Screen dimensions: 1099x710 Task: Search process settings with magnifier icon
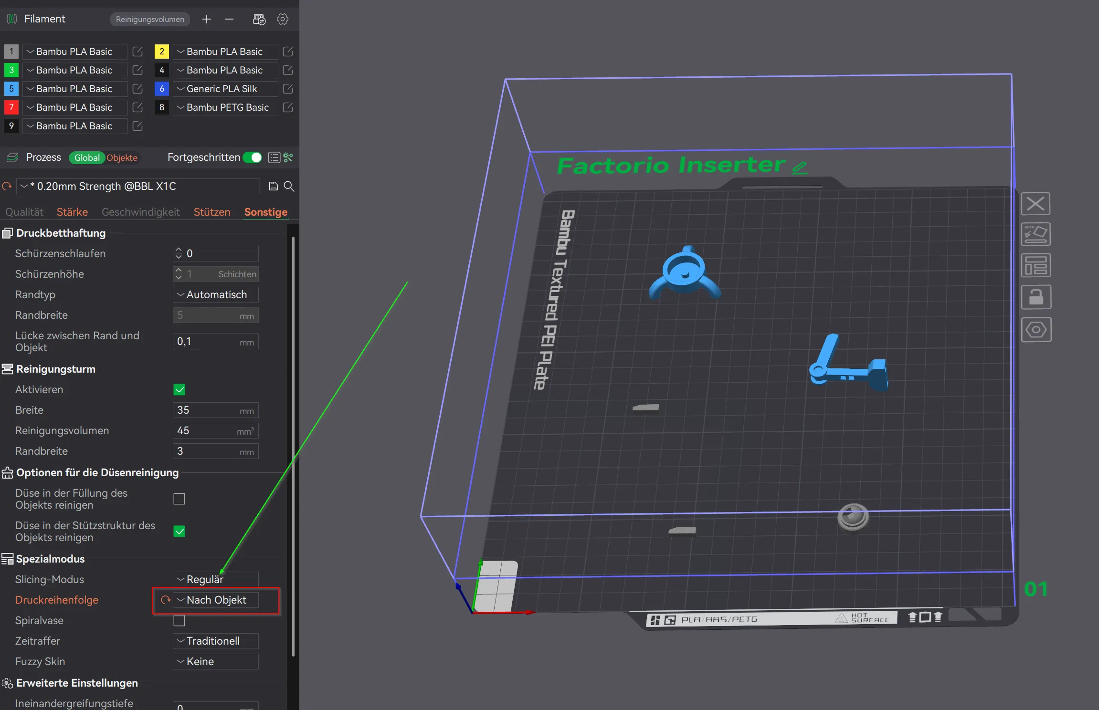pos(289,186)
